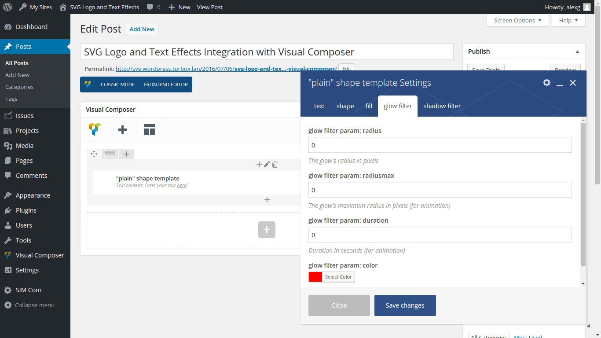
Task: Open the comments bubble in admin bar
Action: (x=153, y=7)
